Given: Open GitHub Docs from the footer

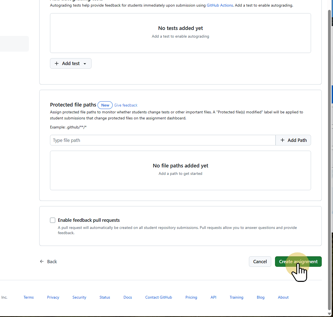Looking at the screenshot, I should tap(127, 297).
